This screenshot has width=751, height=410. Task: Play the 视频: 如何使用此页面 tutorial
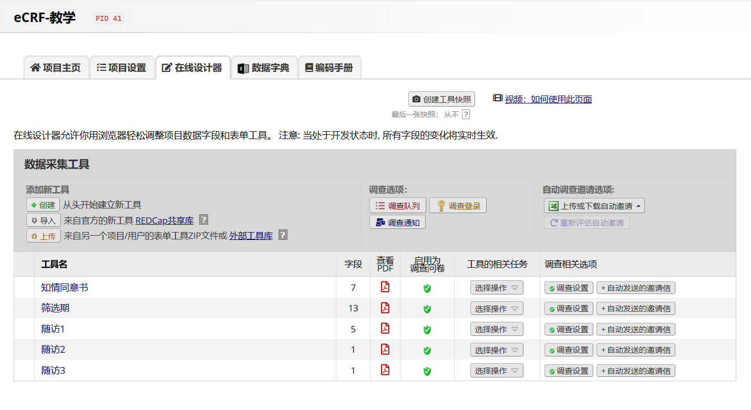(548, 99)
